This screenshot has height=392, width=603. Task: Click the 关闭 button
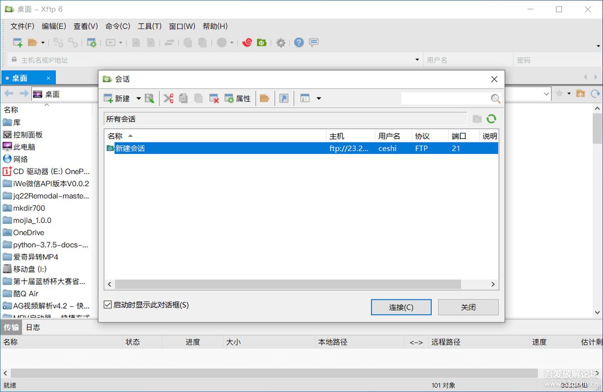coord(468,307)
